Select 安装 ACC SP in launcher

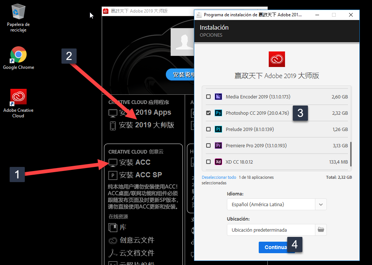point(140,175)
